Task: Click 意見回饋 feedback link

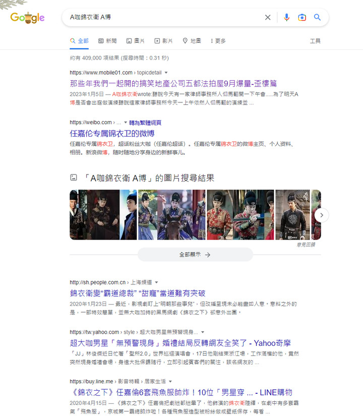Action: pos(306,245)
